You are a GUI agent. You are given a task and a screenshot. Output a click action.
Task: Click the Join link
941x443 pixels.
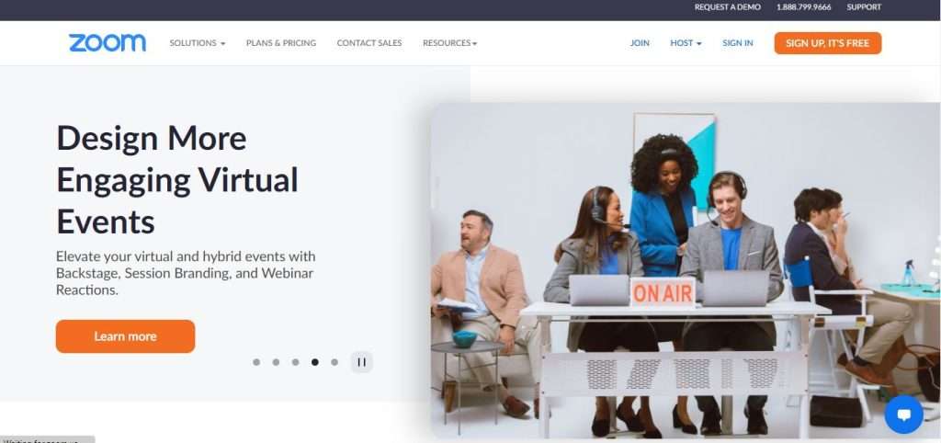(640, 43)
